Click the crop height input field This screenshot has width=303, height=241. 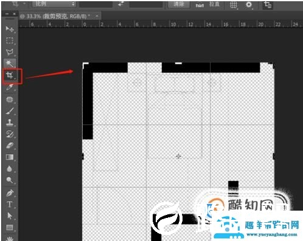[x=146, y=4]
